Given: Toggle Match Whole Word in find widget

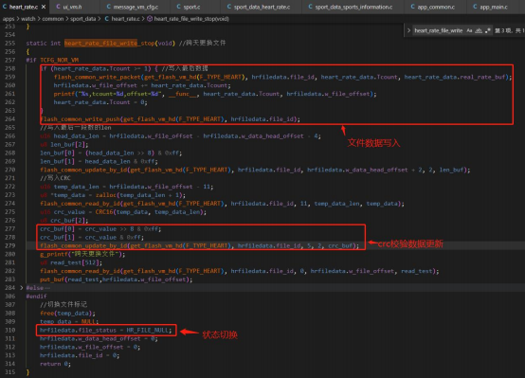Looking at the screenshot, I should tap(479, 30).
